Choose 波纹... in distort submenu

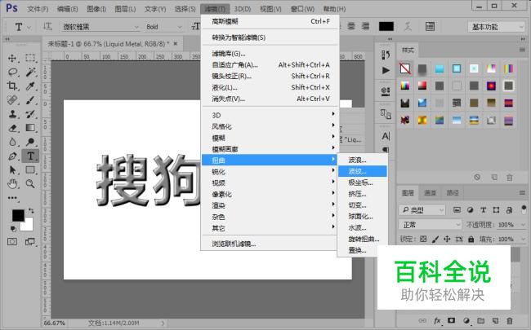pyautogui.click(x=363, y=171)
